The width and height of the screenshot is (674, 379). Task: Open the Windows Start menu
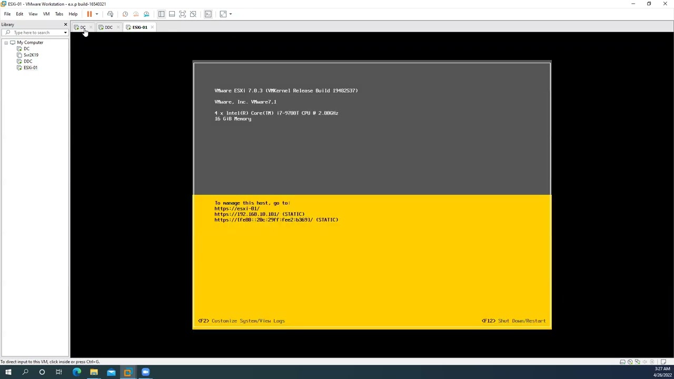[x=8, y=373]
